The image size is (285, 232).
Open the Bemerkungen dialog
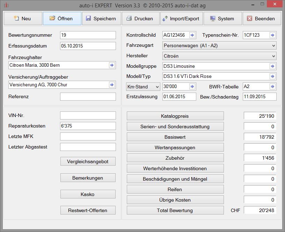click(88, 178)
